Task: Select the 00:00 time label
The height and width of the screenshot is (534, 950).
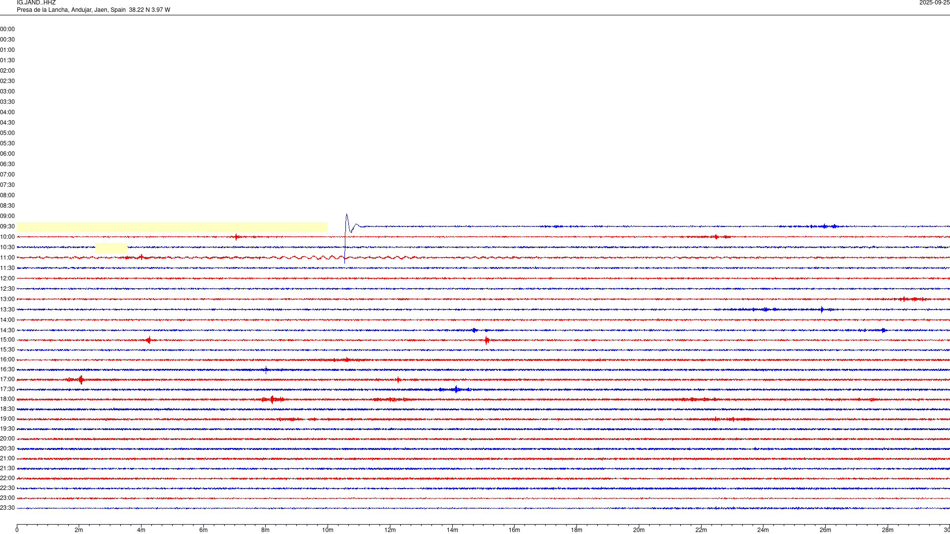Action: pyautogui.click(x=7, y=29)
